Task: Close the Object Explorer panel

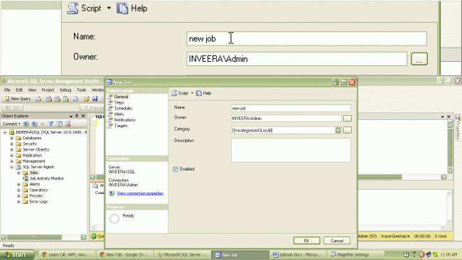Action: [83, 116]
